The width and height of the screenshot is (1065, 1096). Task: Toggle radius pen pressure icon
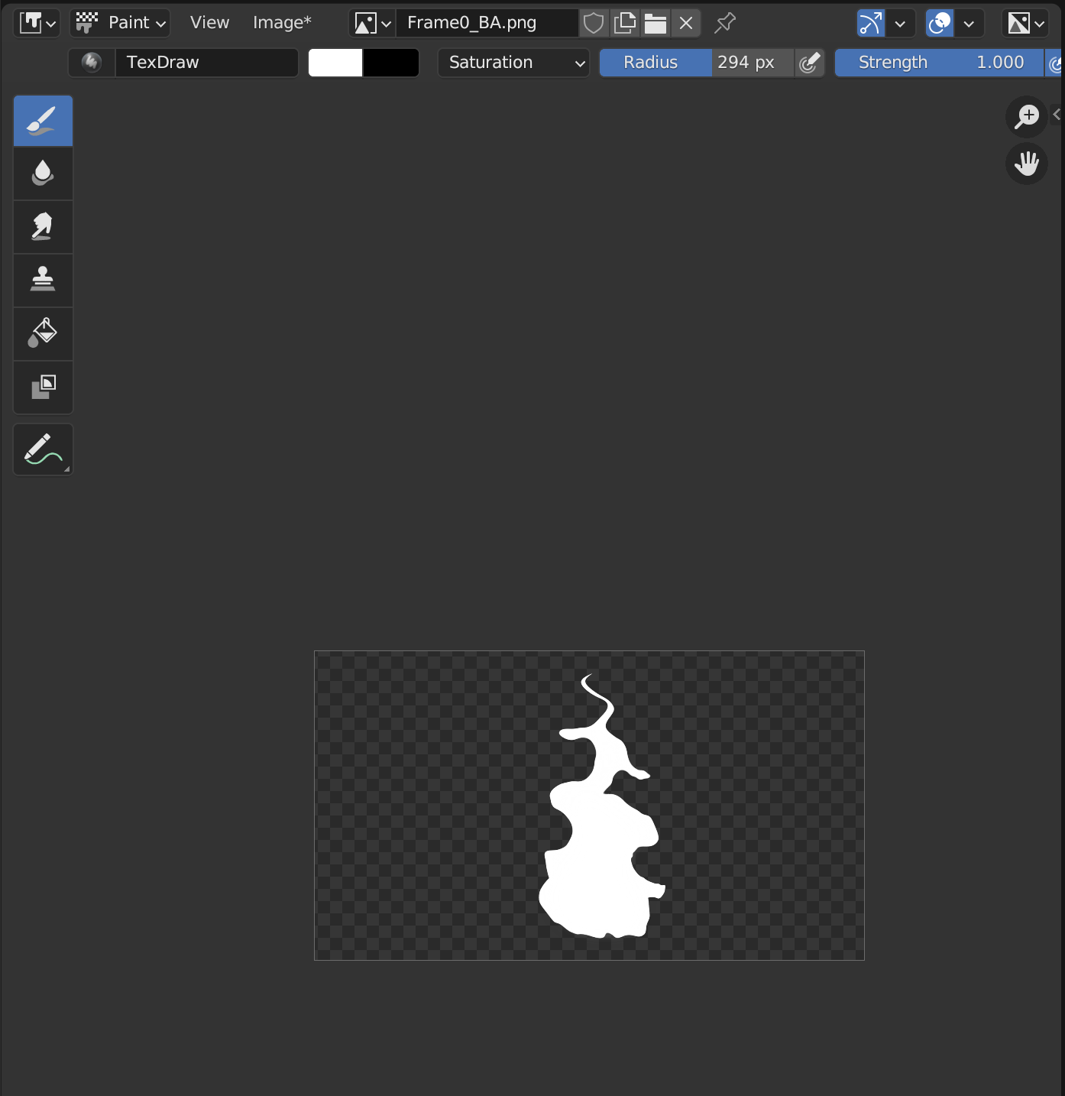coord(810,63)
